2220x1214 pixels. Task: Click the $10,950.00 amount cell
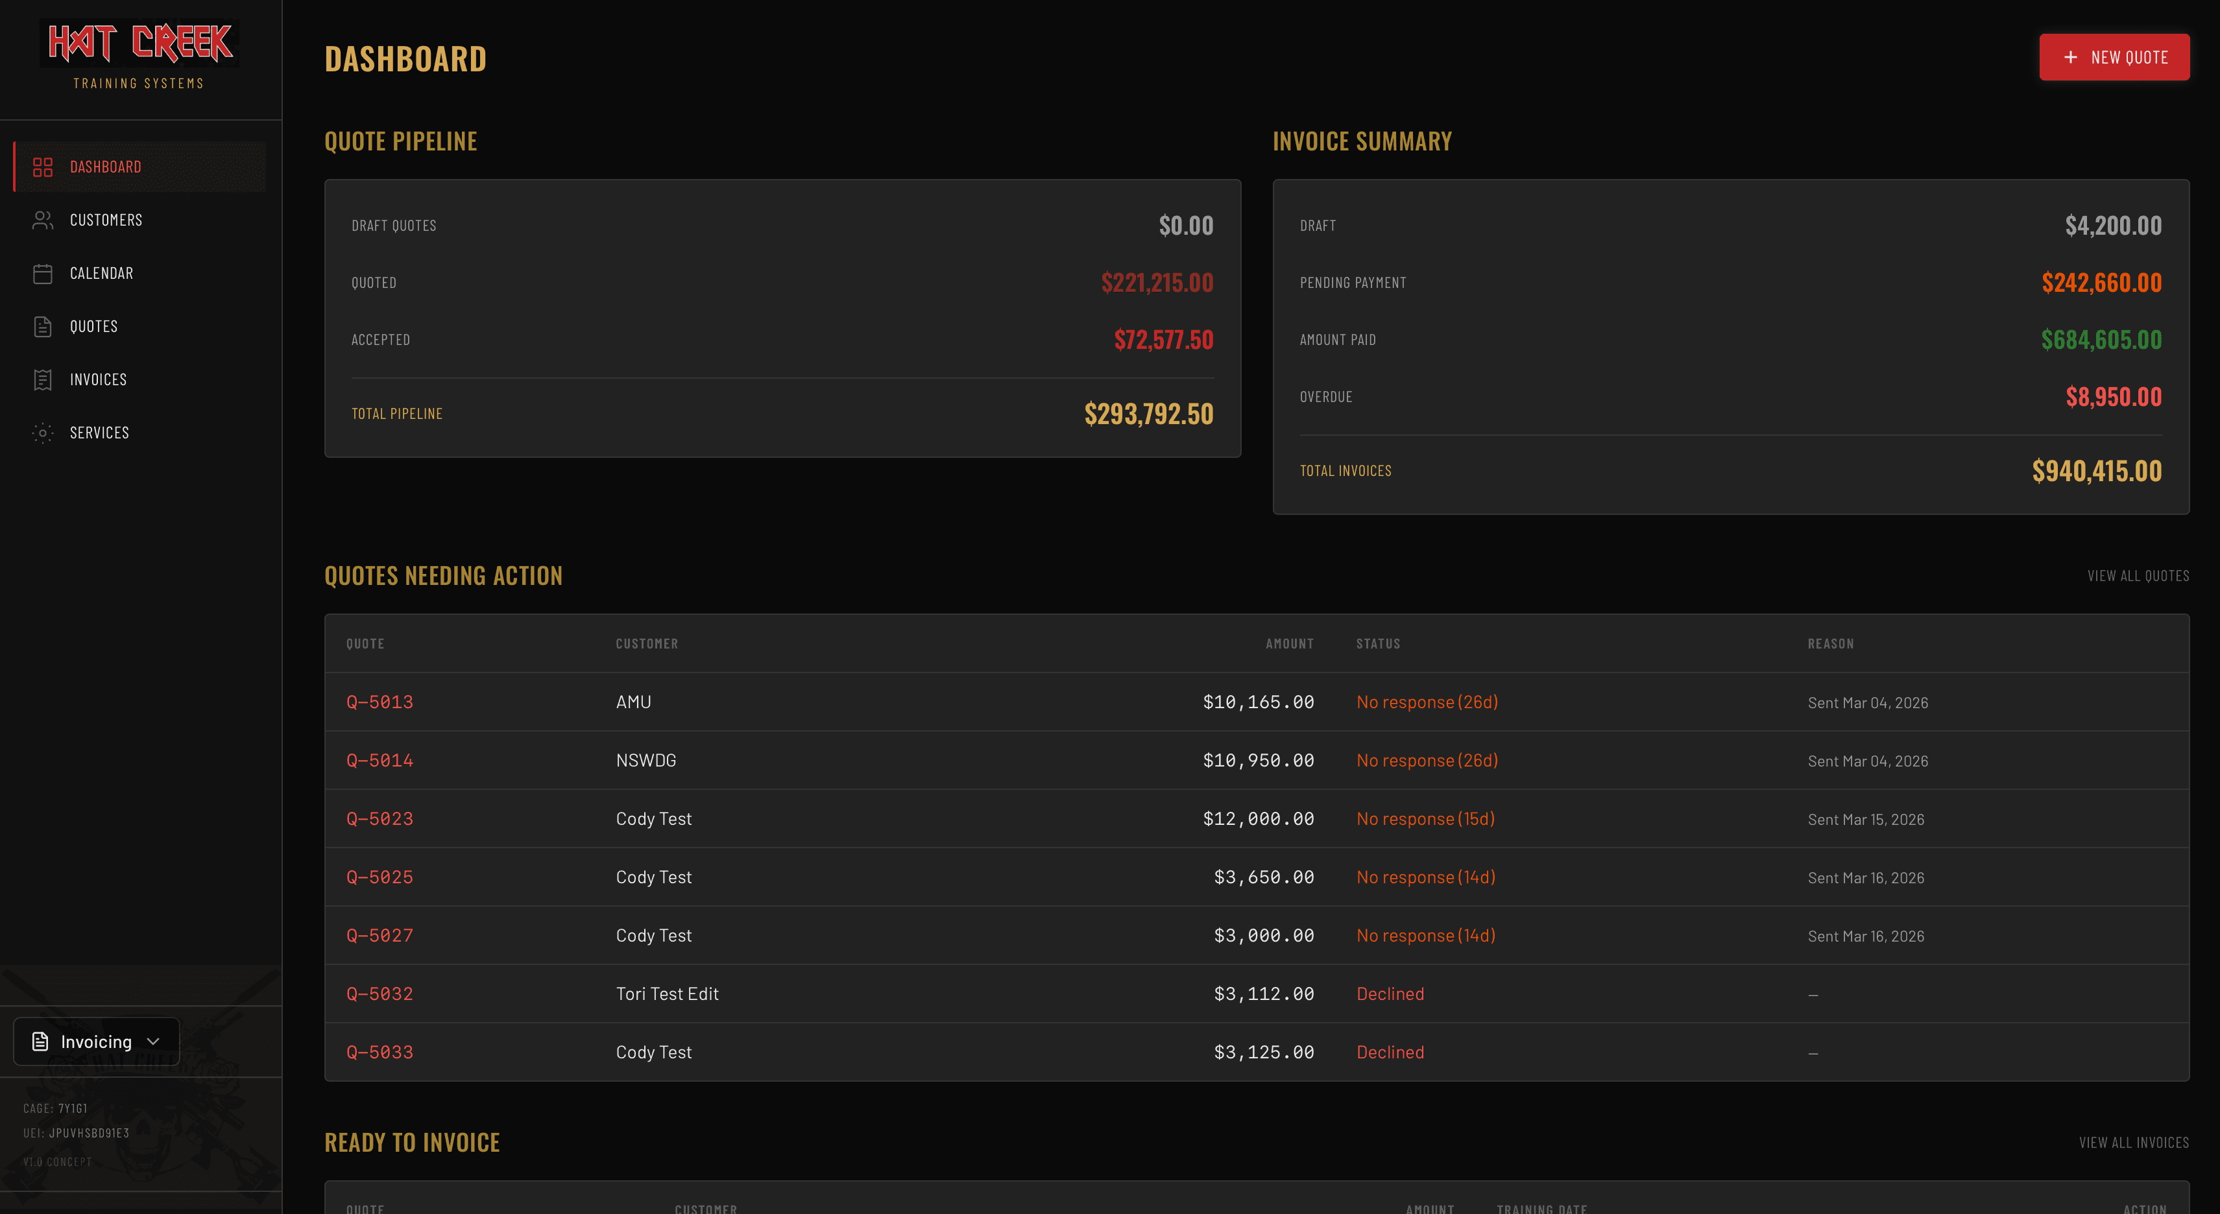(x=1258, y=761)
